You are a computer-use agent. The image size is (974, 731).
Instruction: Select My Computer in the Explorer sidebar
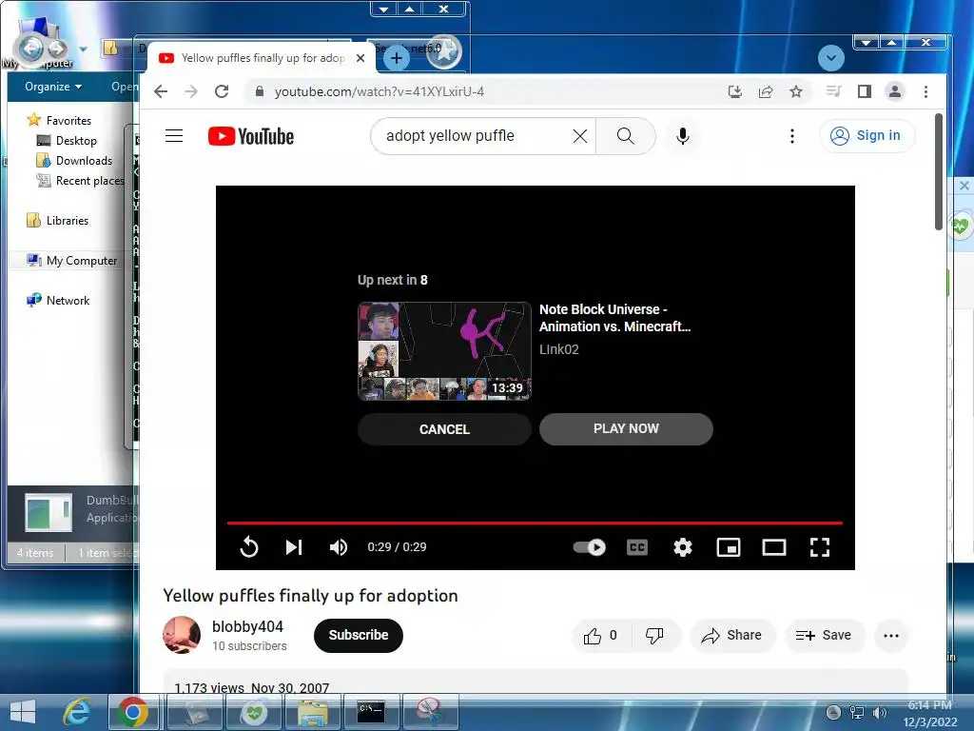(71, 261)
